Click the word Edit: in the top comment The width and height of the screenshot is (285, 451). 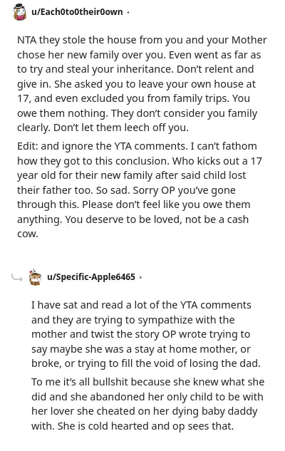click(28, 146)
